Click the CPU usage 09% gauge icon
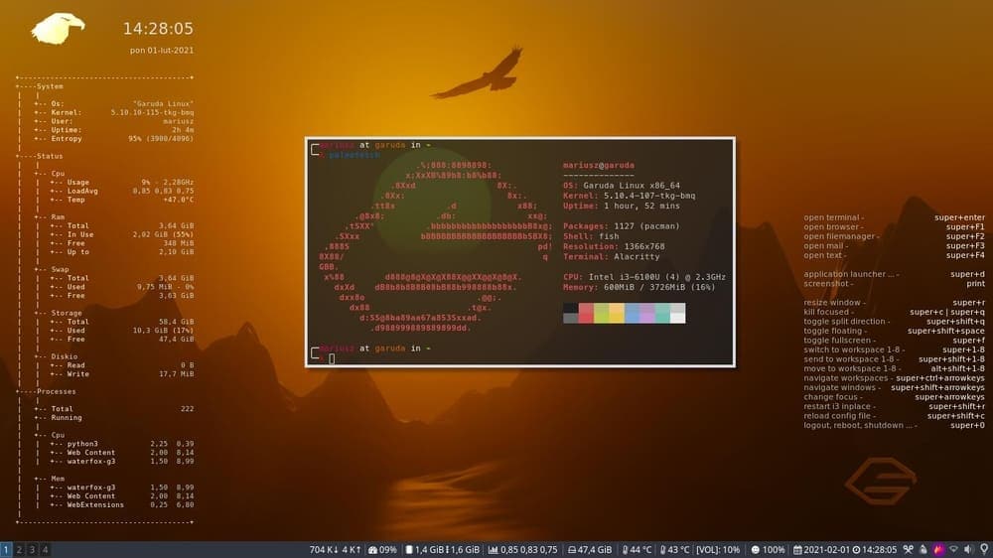The height and width of the screenshot is (558, 993). pos(372,550)
